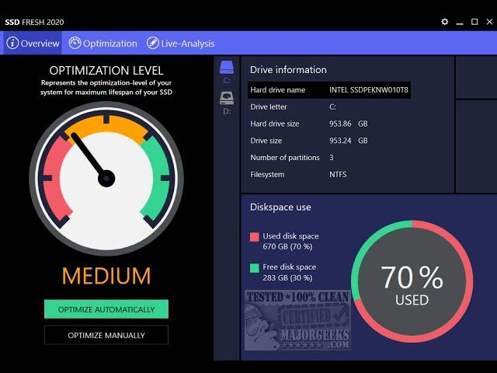
Task: Click the Optimization gauge icon
Action: tap(75, 43)
